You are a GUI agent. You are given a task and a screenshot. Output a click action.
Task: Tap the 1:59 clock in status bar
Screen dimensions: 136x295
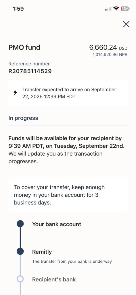click(18, 9)
